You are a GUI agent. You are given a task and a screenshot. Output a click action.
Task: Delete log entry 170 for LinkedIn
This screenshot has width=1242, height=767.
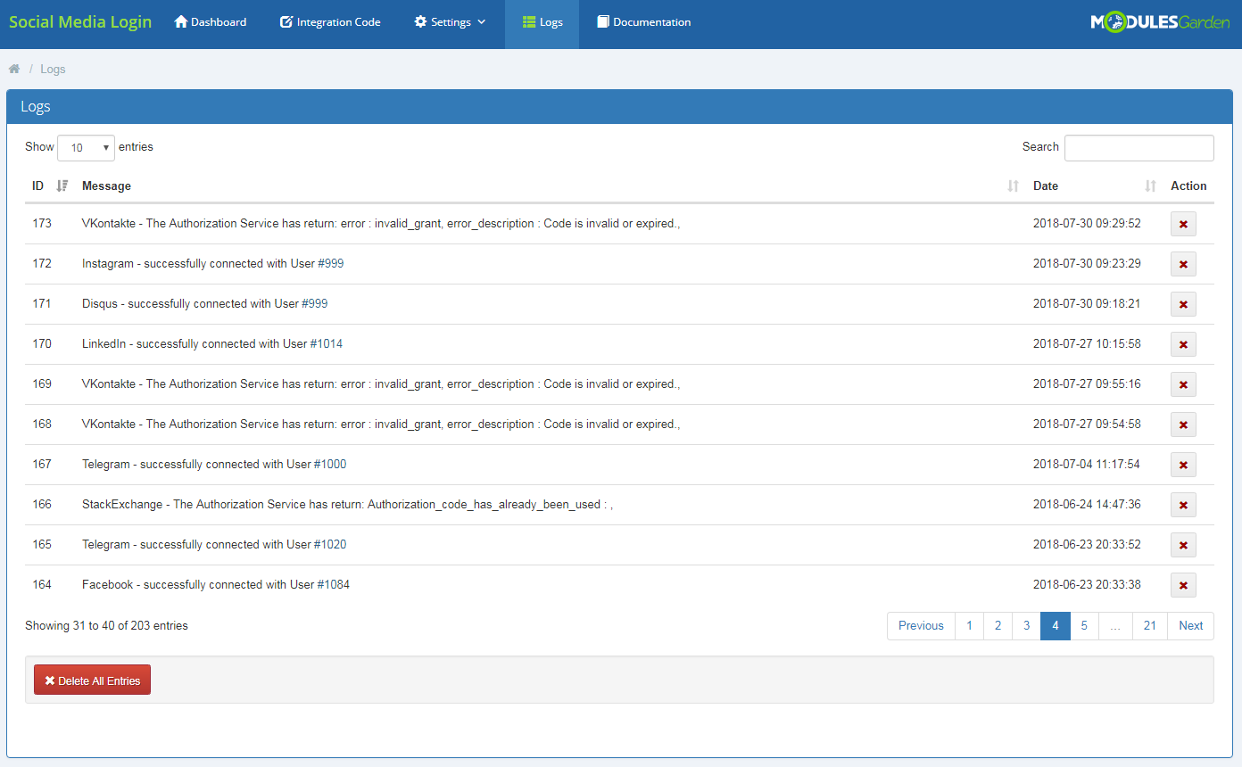[1183, 344]
